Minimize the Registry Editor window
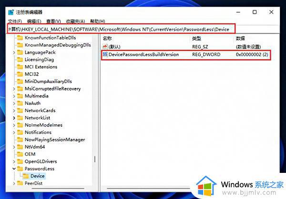This screenshot has width=286, height=199. tap(238, 12)
